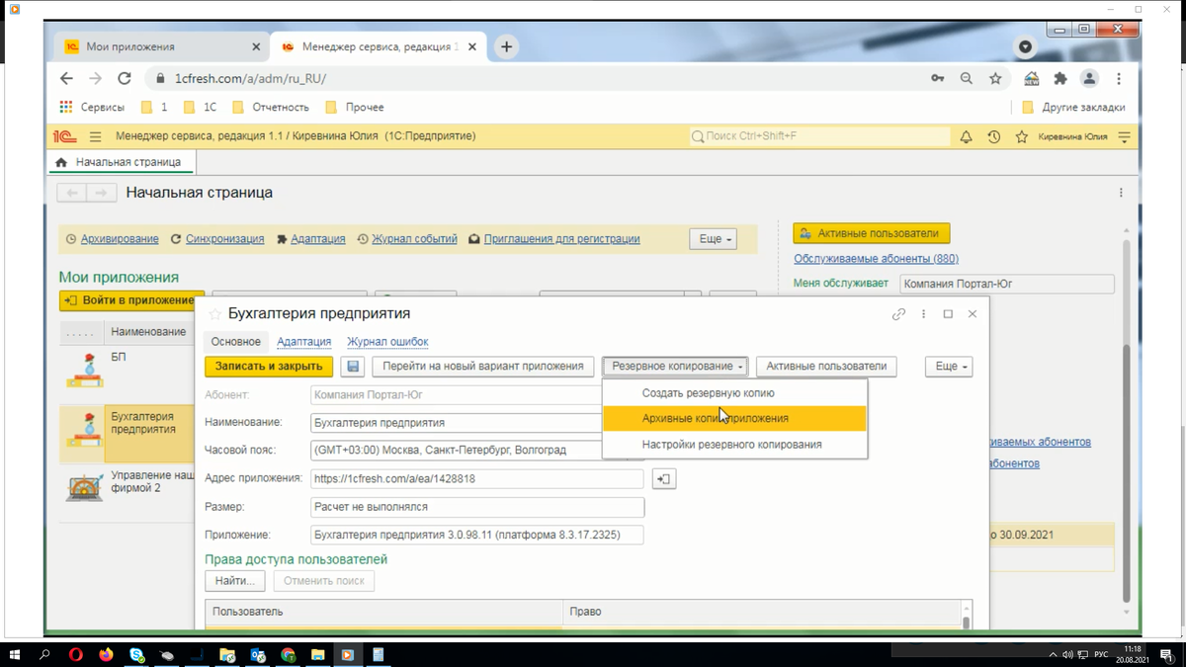Select the БП application row
This screenshot has width=1186, height=667.
click(127, 371)
